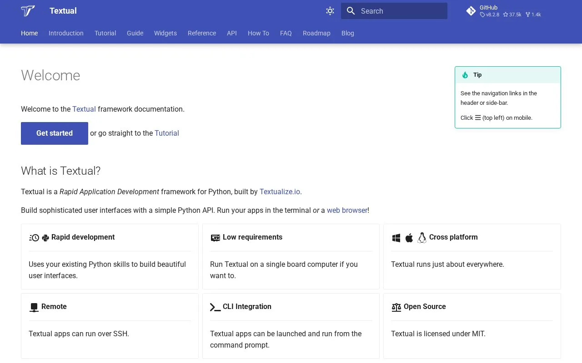This screenshot has height=363, width=582.
Task: Click the flame icon in Tip box
Action: point(465,75)
